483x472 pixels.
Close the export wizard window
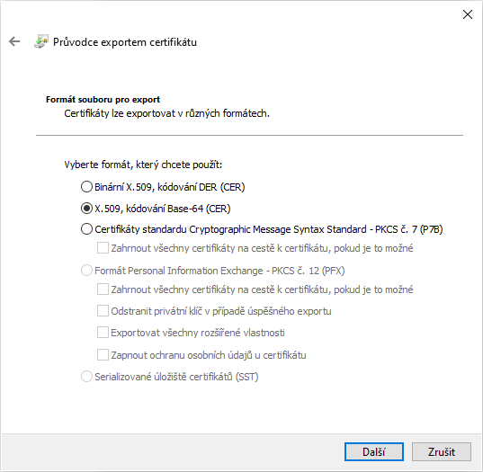point(468,14)
